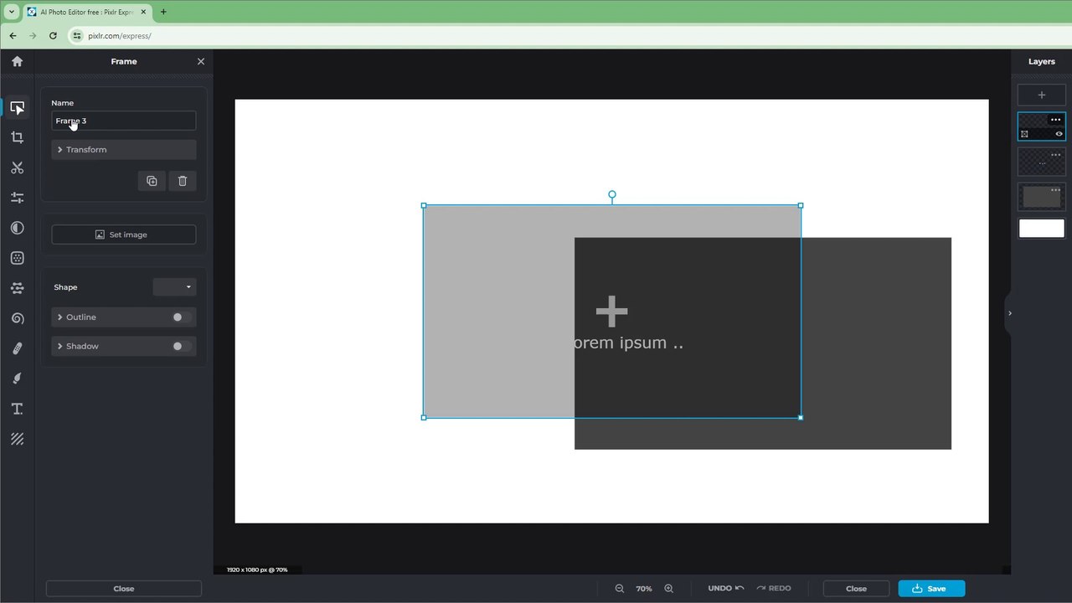
Task: Select the Crop tool in sidebar
Action: tap(17, 137)
